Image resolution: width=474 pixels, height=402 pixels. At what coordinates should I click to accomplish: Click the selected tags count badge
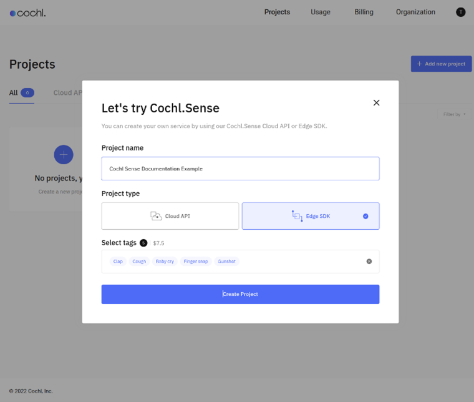143,243
